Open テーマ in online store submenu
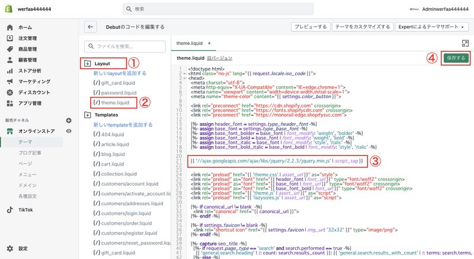Image resolution: width=474 pixels, height=259 pixels. tap(25, 142)
